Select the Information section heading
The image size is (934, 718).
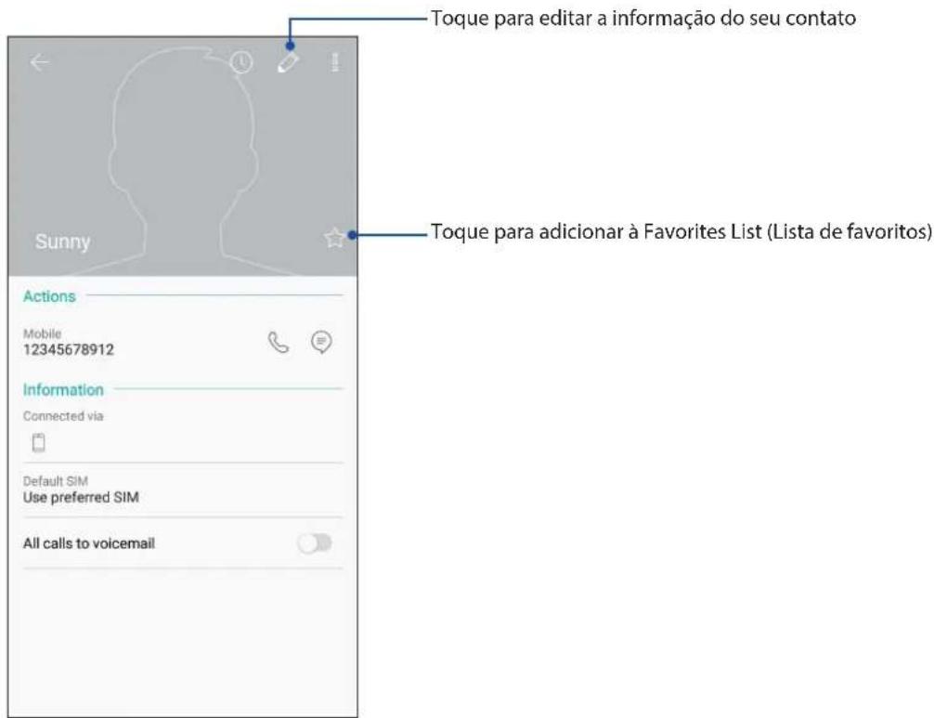63,390
